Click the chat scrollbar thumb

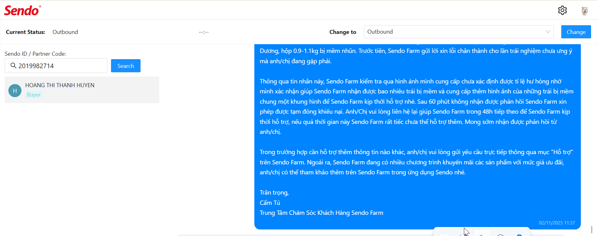[591, 229]
